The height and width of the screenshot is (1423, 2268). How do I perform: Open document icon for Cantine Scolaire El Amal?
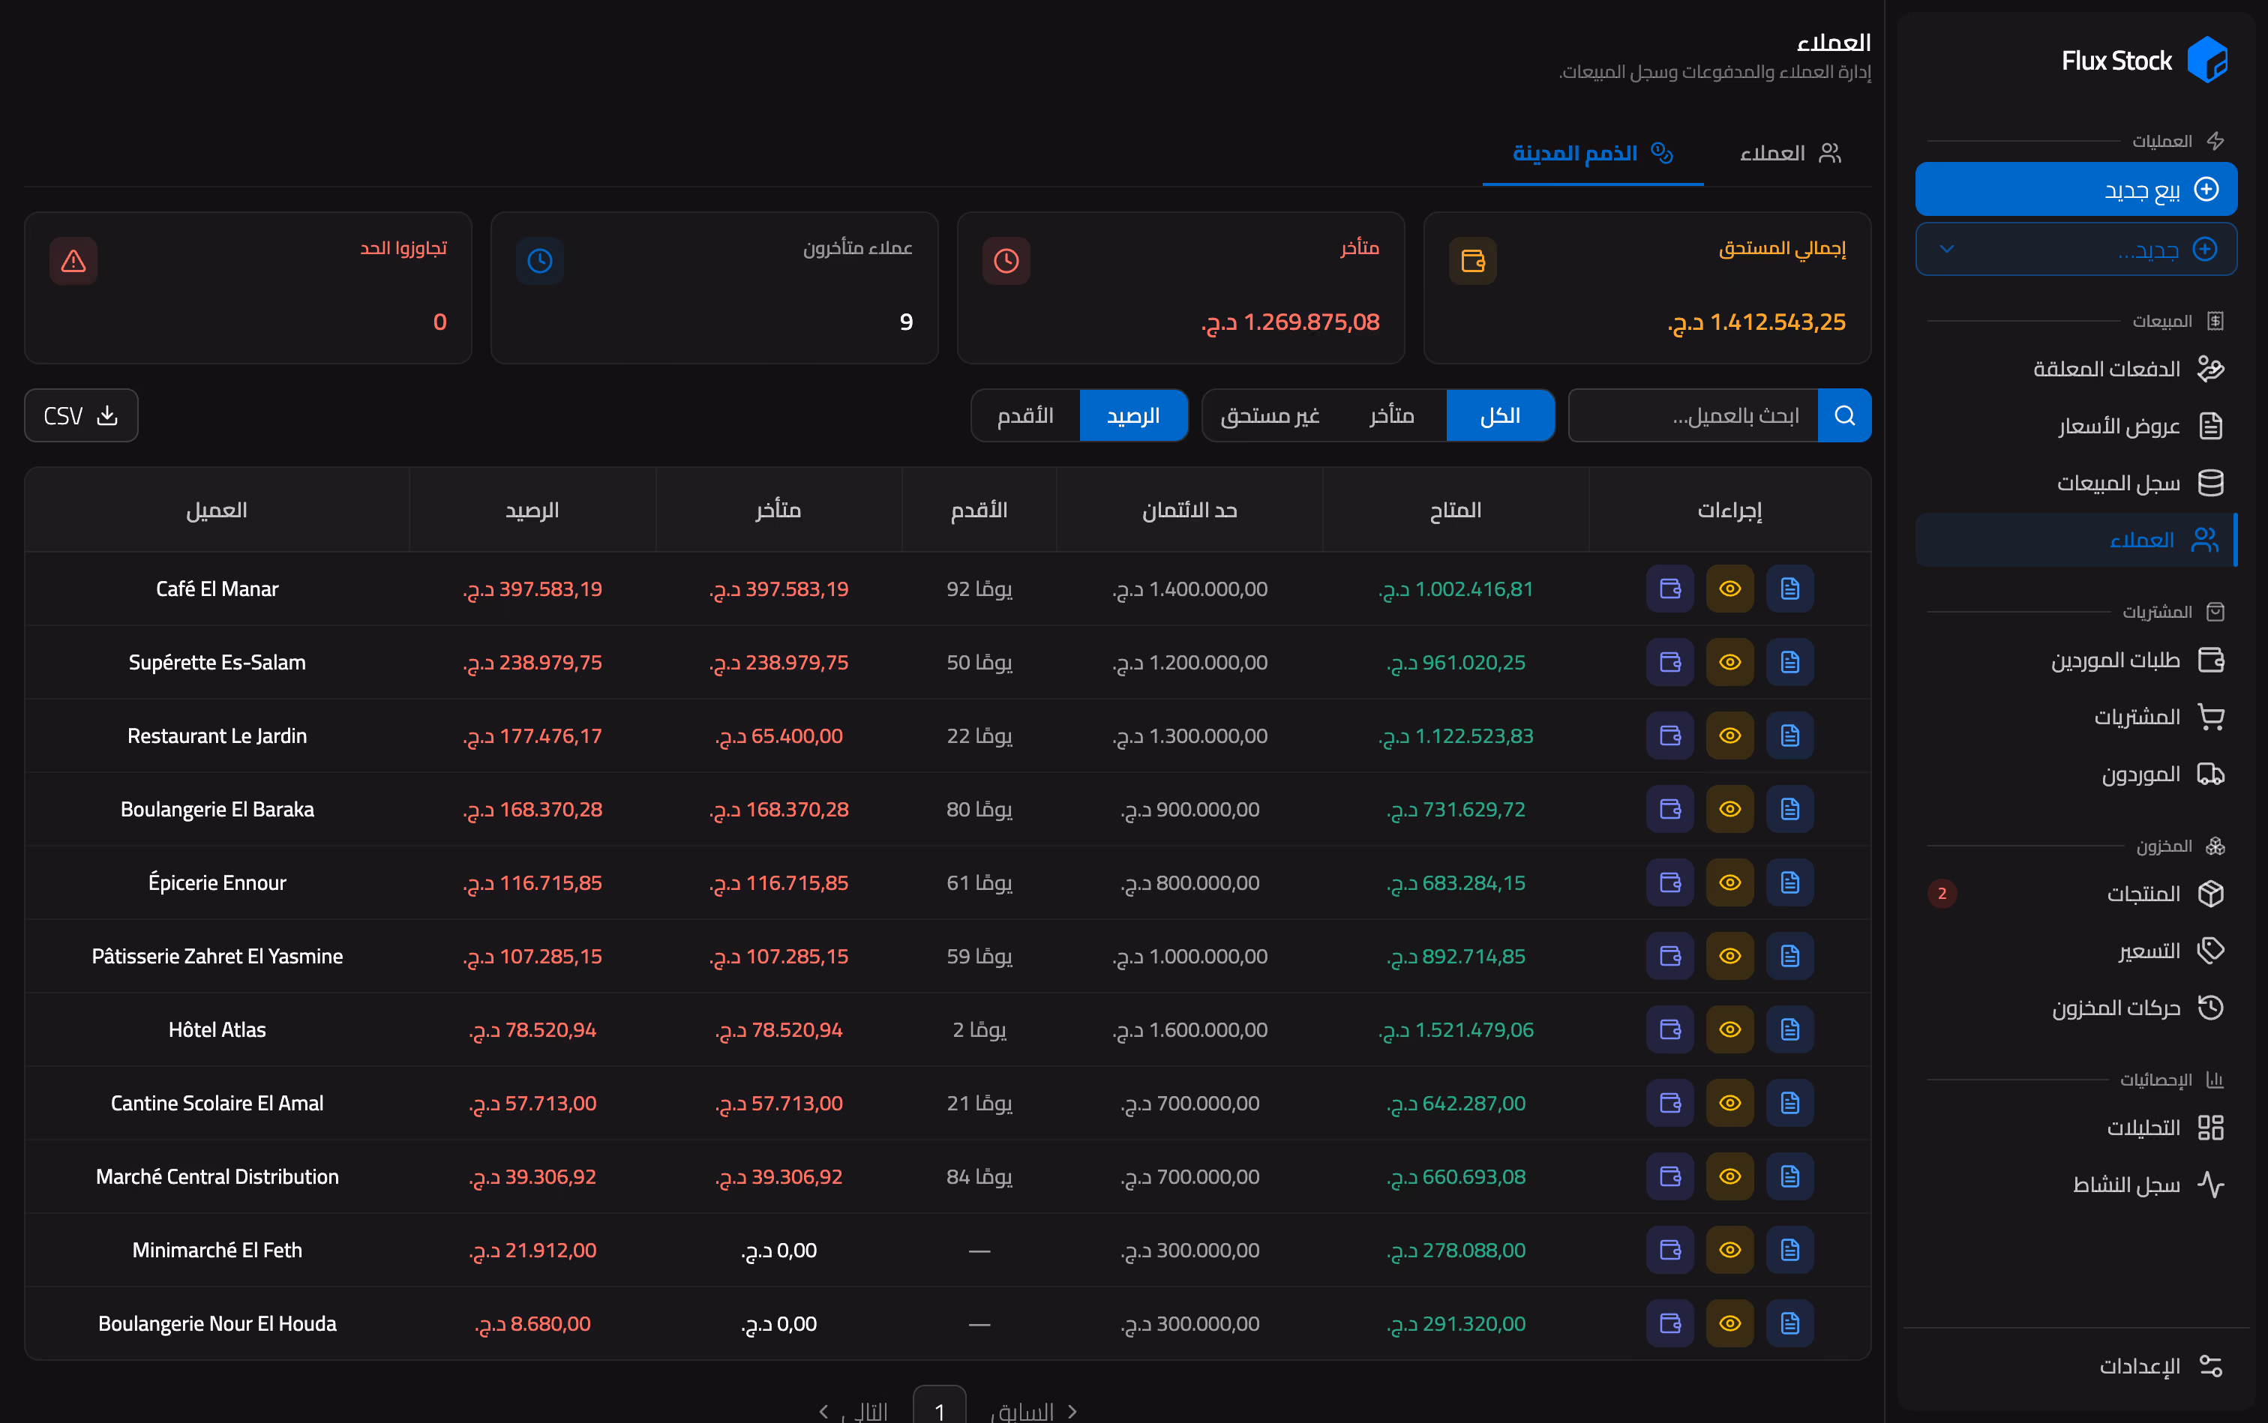click(1789, 1103)
